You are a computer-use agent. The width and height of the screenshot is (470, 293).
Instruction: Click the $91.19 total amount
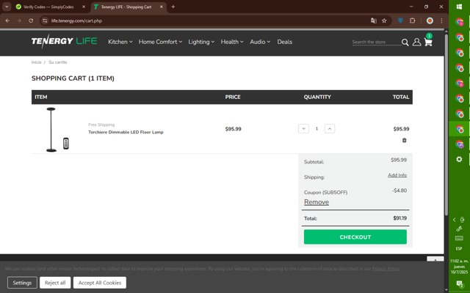(x=399, y=218)
